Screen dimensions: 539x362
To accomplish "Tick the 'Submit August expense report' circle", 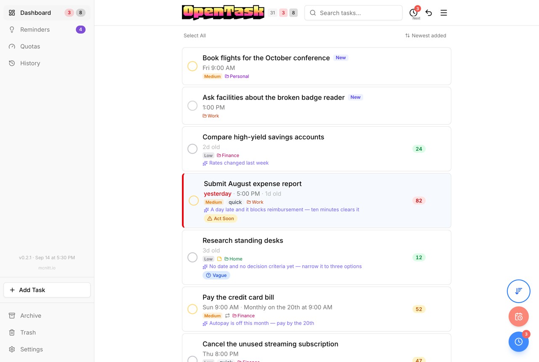I will coord(194,200).
